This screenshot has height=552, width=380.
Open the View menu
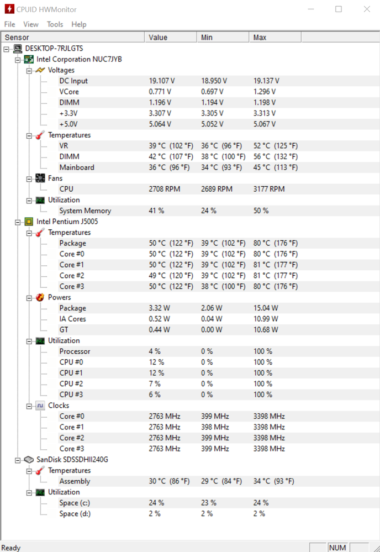31,24
